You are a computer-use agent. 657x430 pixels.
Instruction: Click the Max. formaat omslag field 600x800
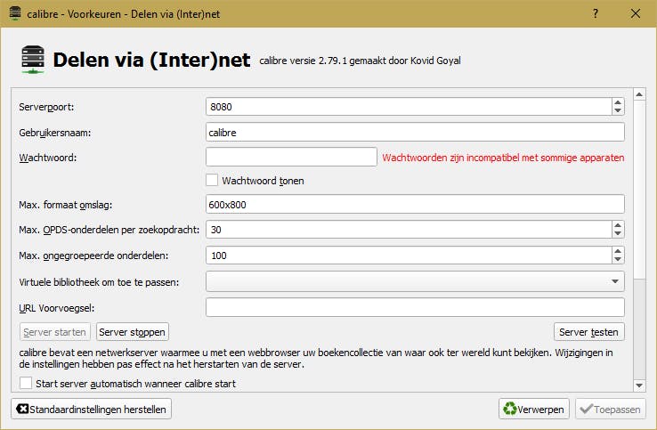tap(415, 205)
